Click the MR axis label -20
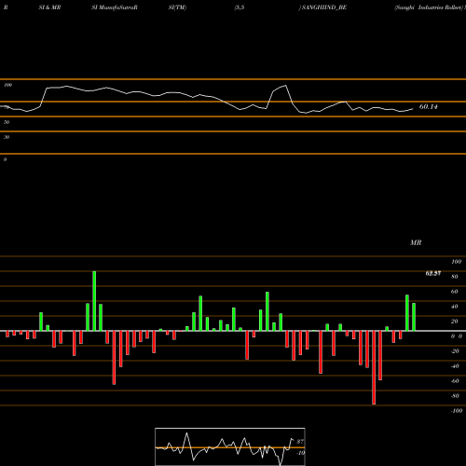The height and width of the screenshot is (466, 466). click(x=455, y=351)
